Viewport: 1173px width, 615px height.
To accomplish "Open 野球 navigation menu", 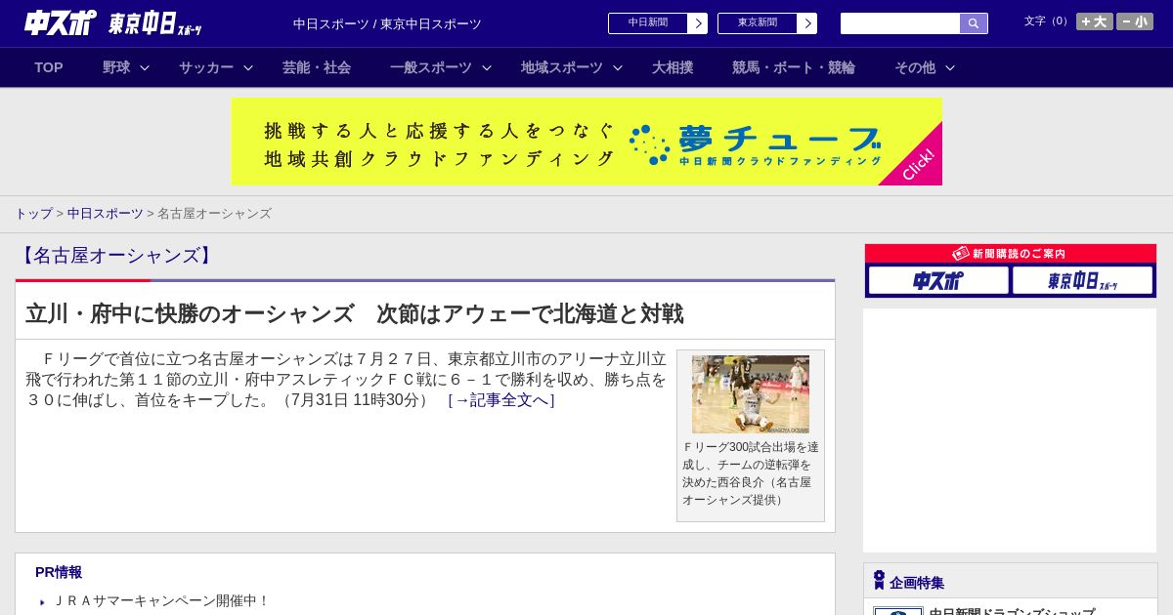I will click(x=116, y=67).
